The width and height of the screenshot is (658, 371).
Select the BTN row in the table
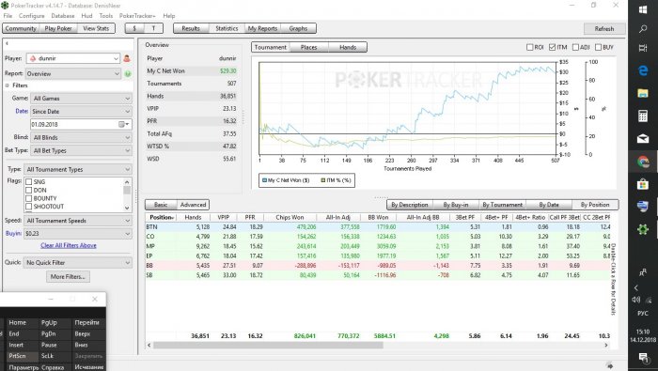(x=378, y=227)
